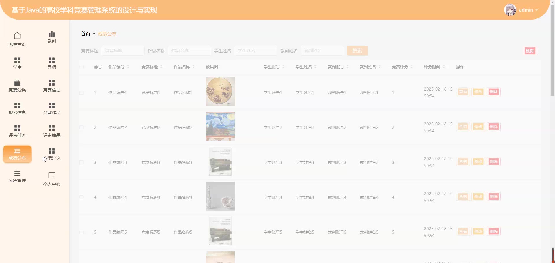The height and width of the screenshot is (263, 555).
Task: Sort by 竞赛评分 column arrows
Action: [x=412, y=67]
